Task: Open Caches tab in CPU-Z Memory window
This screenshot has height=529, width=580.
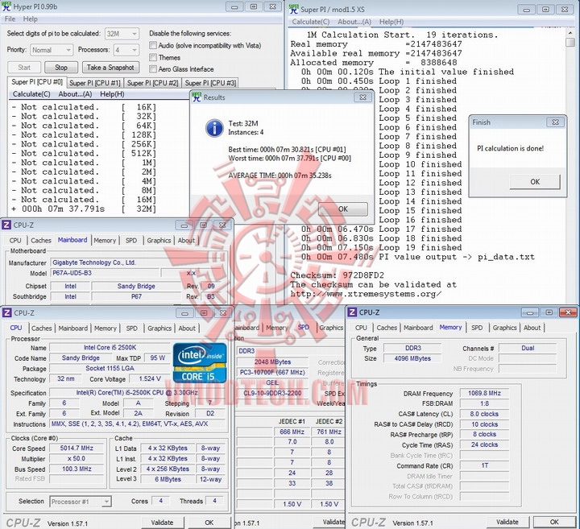Action: (x=387, y=328)
